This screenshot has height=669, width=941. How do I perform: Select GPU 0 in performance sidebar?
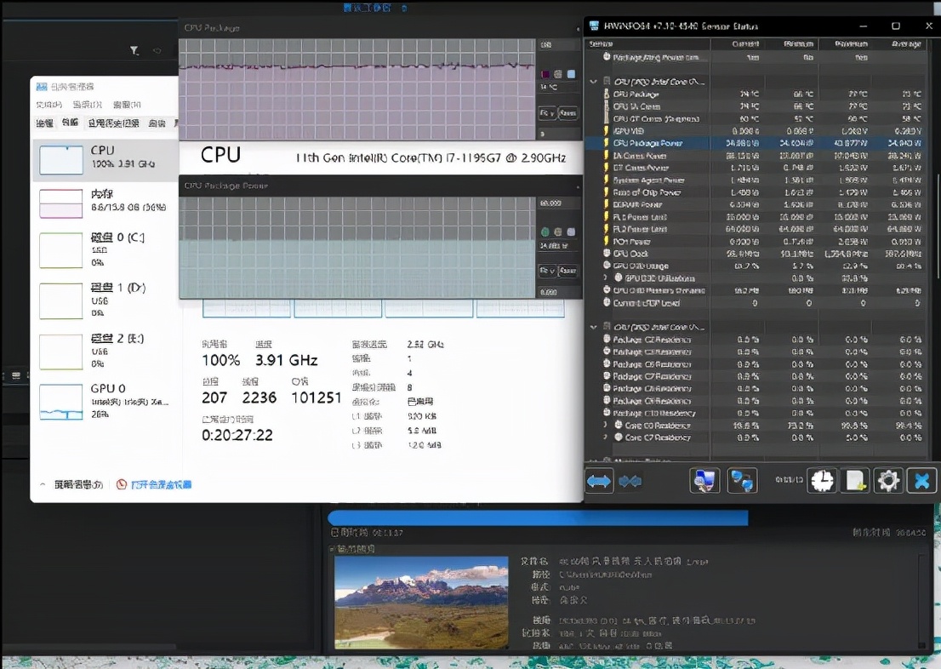coord(105,402)
